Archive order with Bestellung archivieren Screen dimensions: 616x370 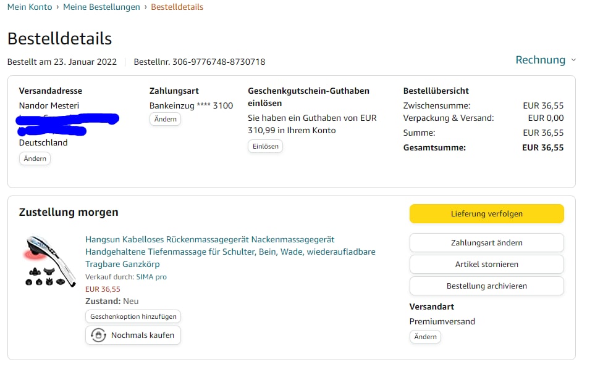click(x=486, y=286)
